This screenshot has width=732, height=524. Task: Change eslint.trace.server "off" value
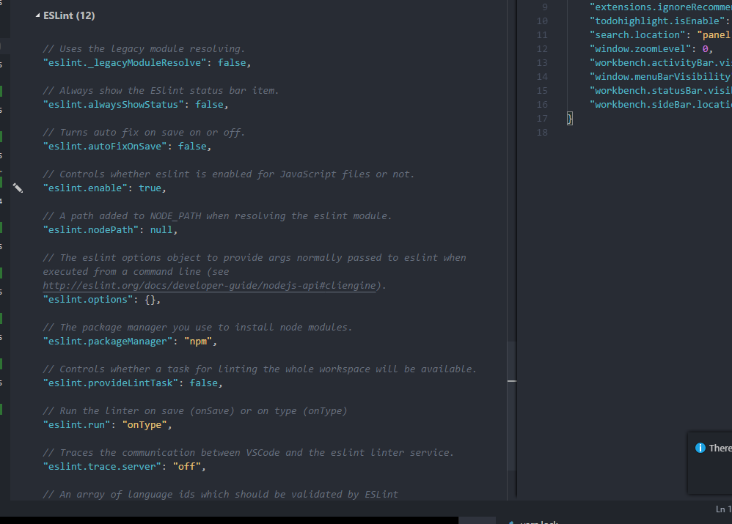(187, 466)
